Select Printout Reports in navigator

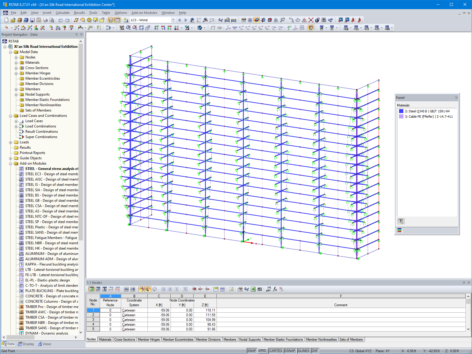[32, 153]
